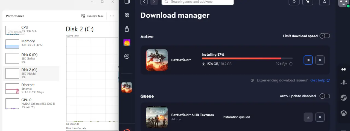350x131 pixels.
Task: Open the Task Manager more options ellipsis
Action: 112,16
